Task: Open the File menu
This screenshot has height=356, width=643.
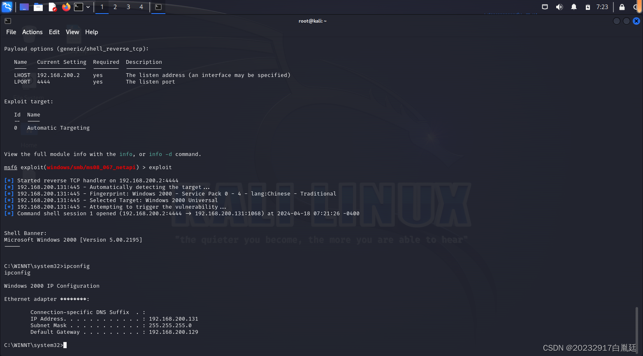Action: point(11,32)
